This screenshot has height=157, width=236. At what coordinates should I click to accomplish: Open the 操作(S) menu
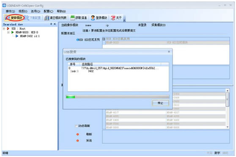[10, 11]
